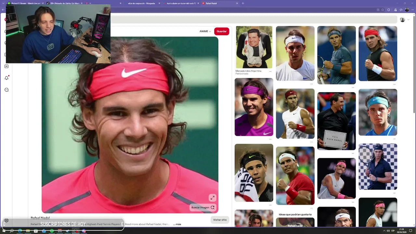The width and height of the screenshot is (416, 234).
Task: Open options dots on Mercado Libre pin
Action: point(270,71)
